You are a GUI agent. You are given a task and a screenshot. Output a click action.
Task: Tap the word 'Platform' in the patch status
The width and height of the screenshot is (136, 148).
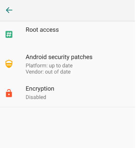point(36,66)
